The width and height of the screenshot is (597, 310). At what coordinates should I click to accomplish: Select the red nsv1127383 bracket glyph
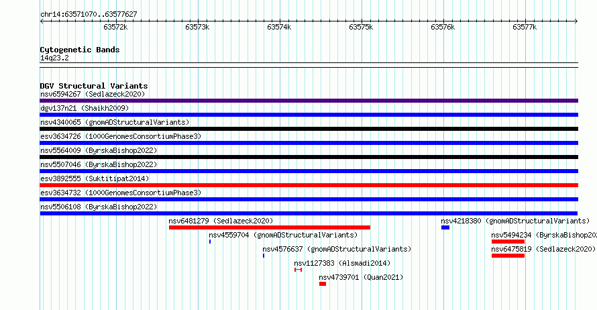[x=298, y=270]
